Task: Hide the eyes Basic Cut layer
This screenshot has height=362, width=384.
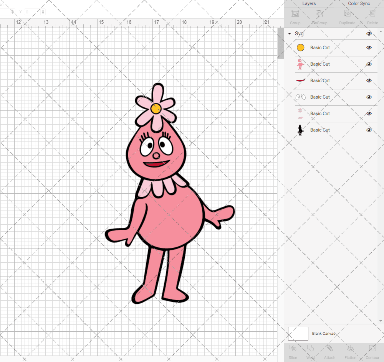Action: [369, 97]
